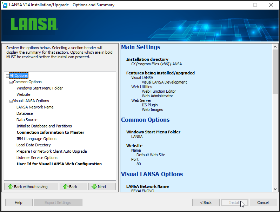Open Listener Service Options
280x212 pixels.
coord(37,158)
